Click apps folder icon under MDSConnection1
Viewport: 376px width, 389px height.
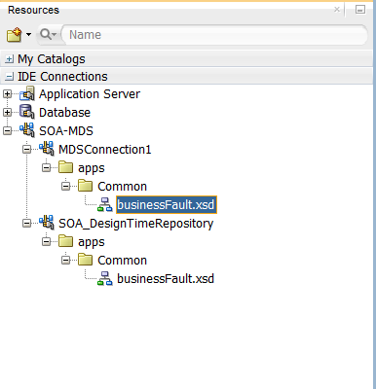65,167
